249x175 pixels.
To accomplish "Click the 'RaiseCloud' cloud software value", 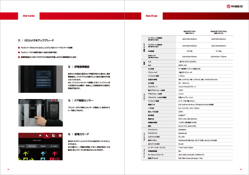I will (183, 133).
